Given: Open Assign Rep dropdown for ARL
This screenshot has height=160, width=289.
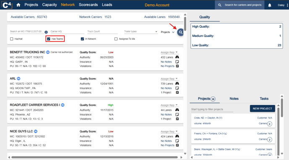Looking at the screenshot, I should pyautogui.click(x=169, y=79).
